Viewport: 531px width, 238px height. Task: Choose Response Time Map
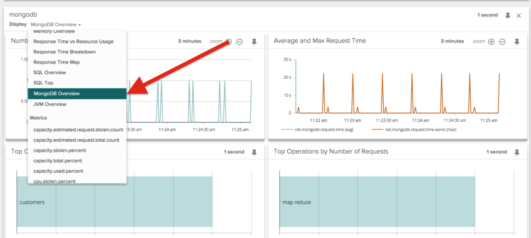pyautogui.click(x=77, y=62)
